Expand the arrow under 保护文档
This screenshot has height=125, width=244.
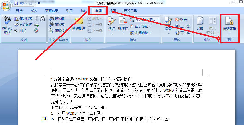(230, 33)
